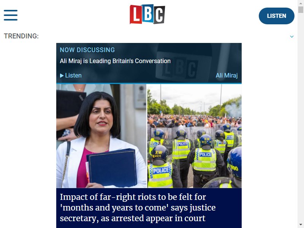
Task: Click the vertical scrollbar thumb
Action: 301,10
